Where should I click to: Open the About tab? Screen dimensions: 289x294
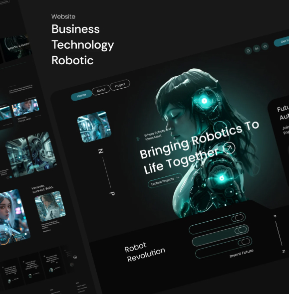[x=101, y=90]
